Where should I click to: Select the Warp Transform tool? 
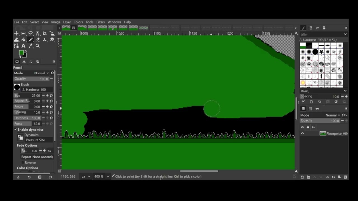16,40
